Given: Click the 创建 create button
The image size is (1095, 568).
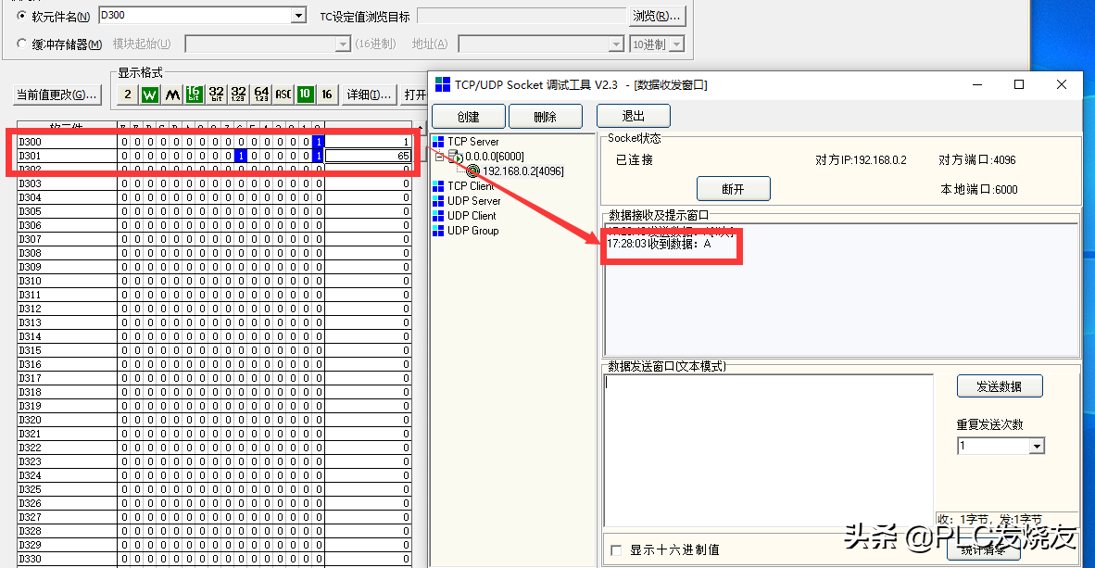Looking at the screenshot, I should tap(469, 117).
